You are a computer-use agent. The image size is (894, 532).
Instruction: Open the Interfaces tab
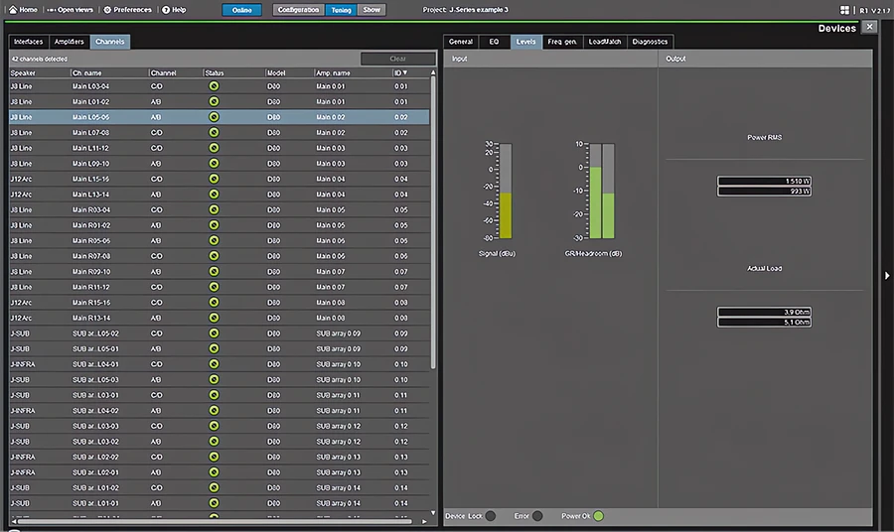pos(29,42)
